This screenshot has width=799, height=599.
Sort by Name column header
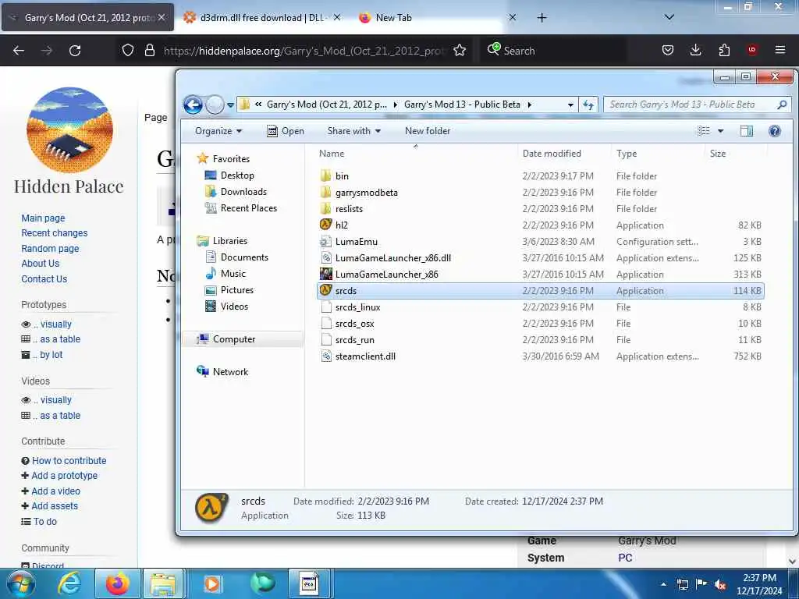coord(331,154)
